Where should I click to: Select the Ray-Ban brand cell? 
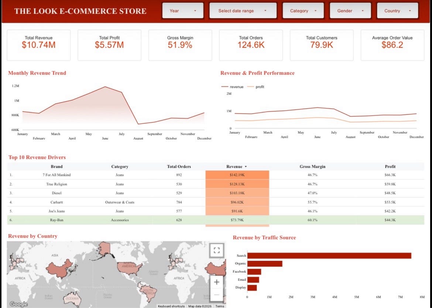pyautogui.click(x=56, y=220)
